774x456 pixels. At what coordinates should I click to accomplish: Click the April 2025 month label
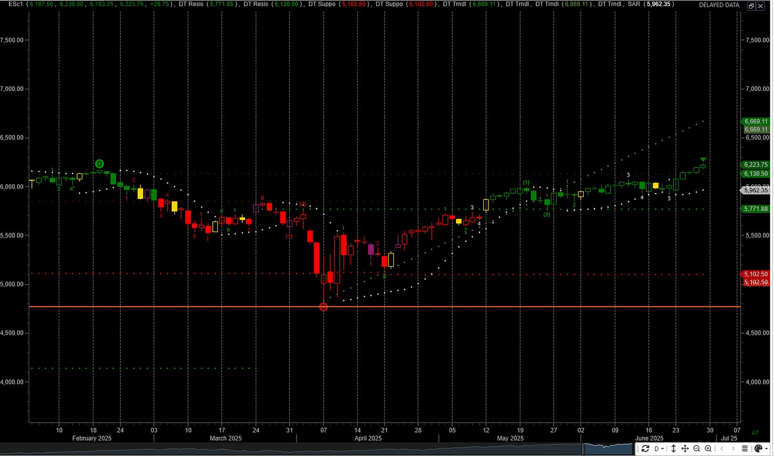coord(368,438)
